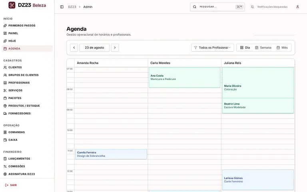Open Painel menu item

point(27,33)
